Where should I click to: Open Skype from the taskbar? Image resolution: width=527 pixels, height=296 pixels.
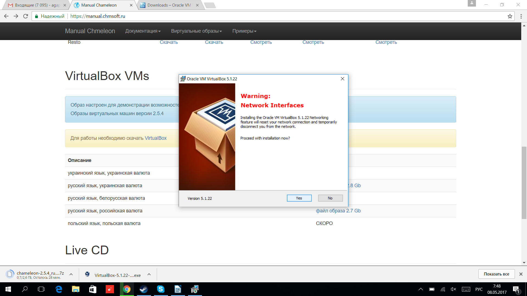point(161,289)
